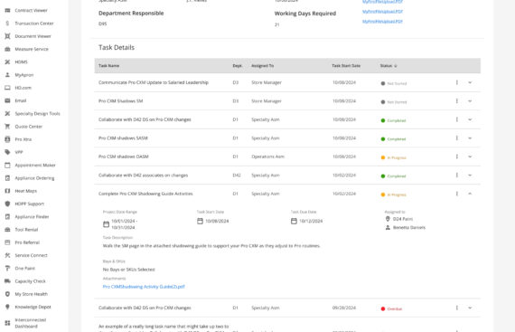Image resolution: width=515 pixels, height=332 pixels.
Task: Open Interconnected Dashboard sidebar icon
Action: click(7, 323)
